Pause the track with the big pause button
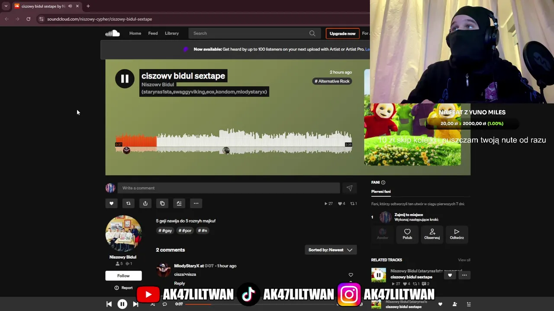Viewport: 554px width, 311px height. (125, 79)
